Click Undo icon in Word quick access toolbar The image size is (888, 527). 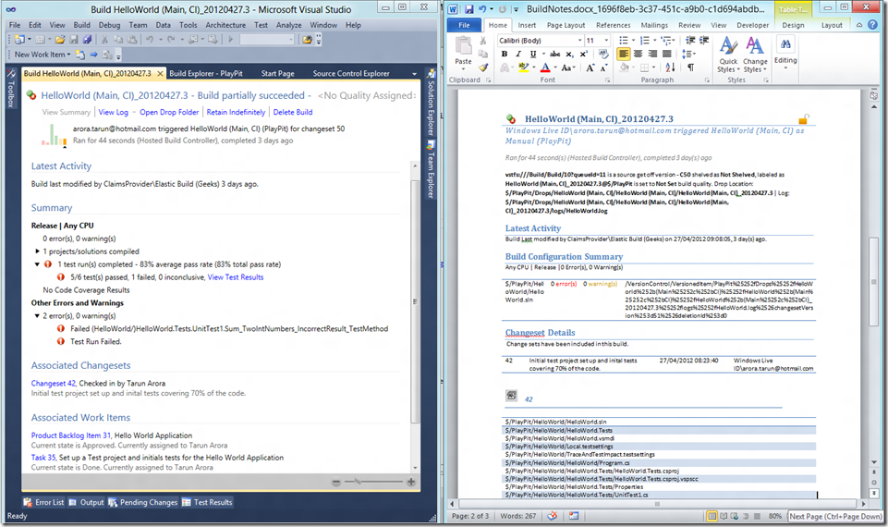tap(482, 9)
